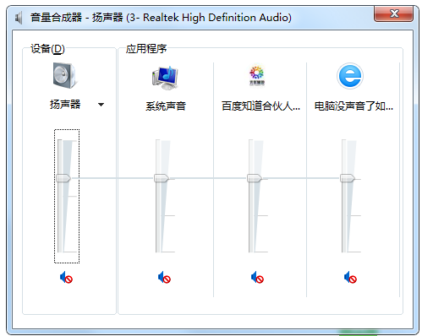Open the 扬声器 device dropdown arrow
Screen dimensions: 422x336
pos(101,105)
